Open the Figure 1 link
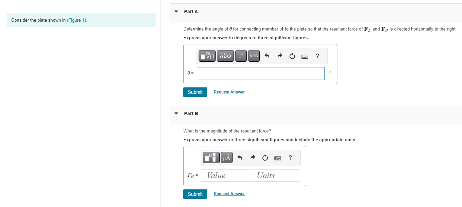The image size is (462, 207). [76, 20]
